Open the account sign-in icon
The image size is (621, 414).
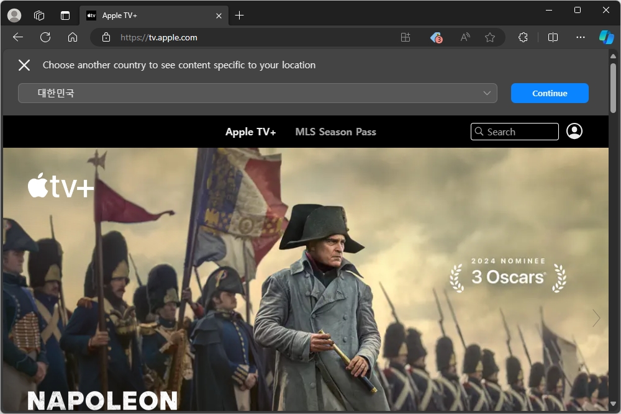[x=574, y=131]
